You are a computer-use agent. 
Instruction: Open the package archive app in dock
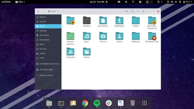click(x=73, y=103)
